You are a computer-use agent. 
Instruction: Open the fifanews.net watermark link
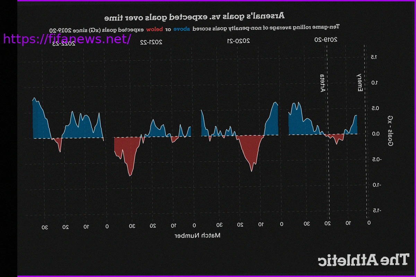pos(67,39)
